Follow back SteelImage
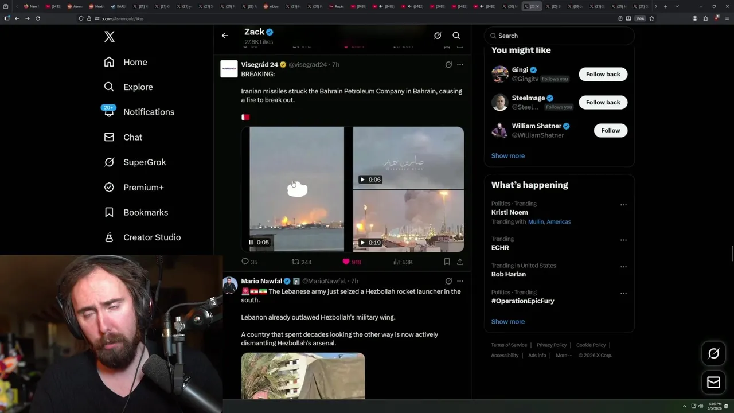734x413 pixels. coord(603,102)
